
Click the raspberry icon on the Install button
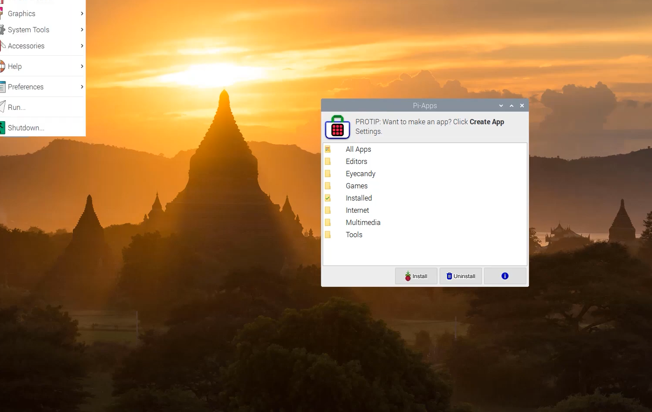408,276
